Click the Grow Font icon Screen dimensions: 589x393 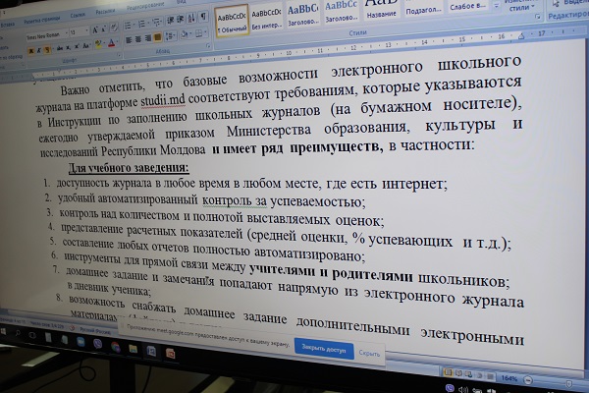click(x=95, y=29)
